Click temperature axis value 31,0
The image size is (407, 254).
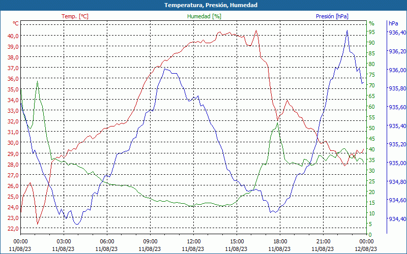point(13,132)
